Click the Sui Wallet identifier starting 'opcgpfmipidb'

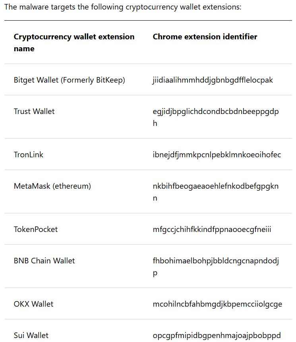[x=217, y=335]
